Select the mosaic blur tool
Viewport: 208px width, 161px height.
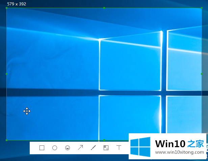pos(106,148)
